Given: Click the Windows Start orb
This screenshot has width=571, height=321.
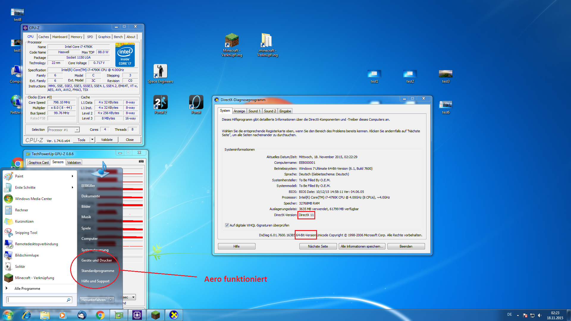Looking at the screenshot, I should (8, 315).
